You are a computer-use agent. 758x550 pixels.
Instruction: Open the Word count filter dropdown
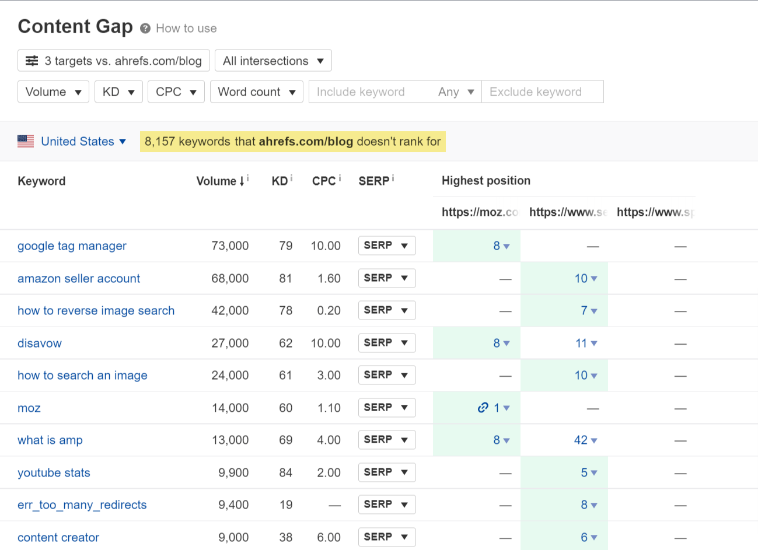(x=256, y=92)
